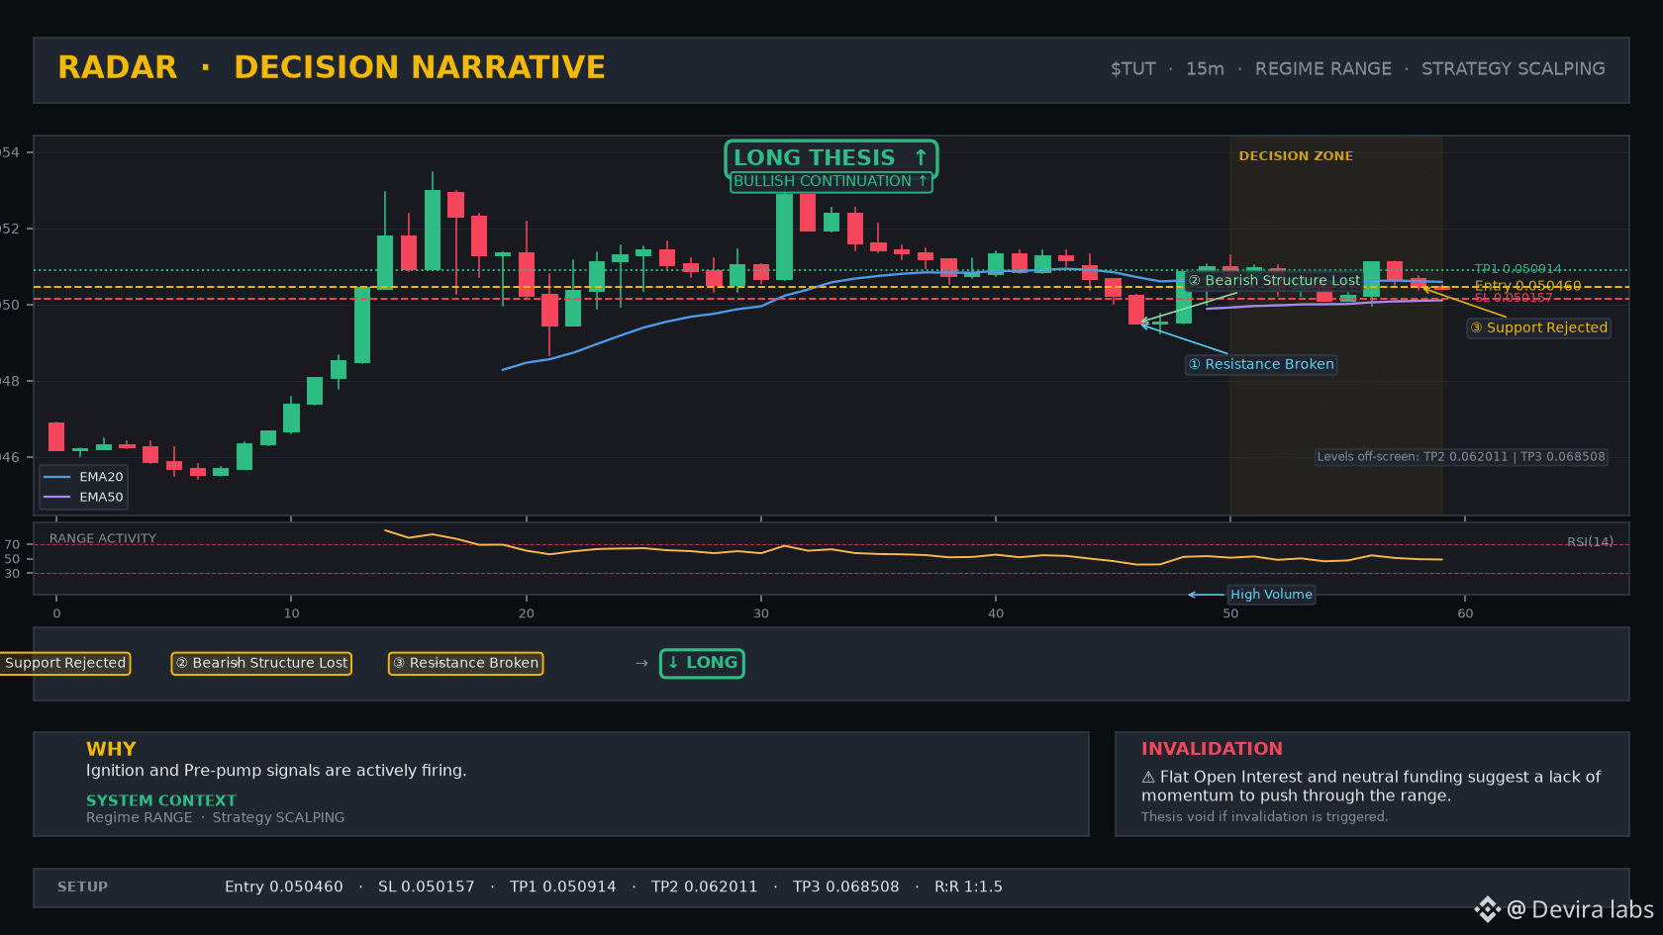Click the LONG THESIS badge above the chart

pyautogui.click(x=831, y=157)
